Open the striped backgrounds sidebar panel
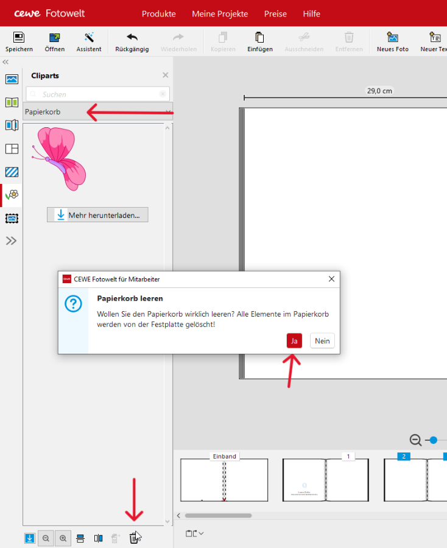Viewport: 447px width, 548px height. click(x=12, y=172)
